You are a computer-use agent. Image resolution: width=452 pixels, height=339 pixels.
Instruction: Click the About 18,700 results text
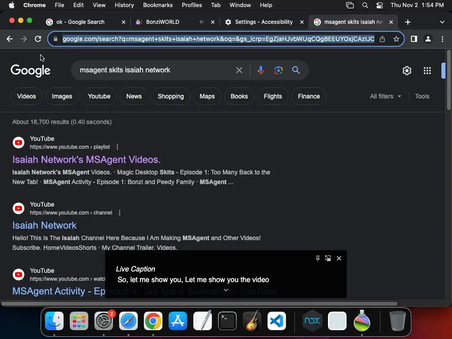tap(62, 122)
